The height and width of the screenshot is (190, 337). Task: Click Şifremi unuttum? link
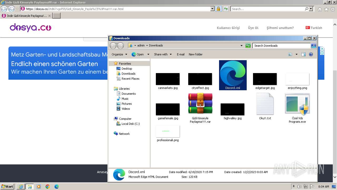(280, 28)
